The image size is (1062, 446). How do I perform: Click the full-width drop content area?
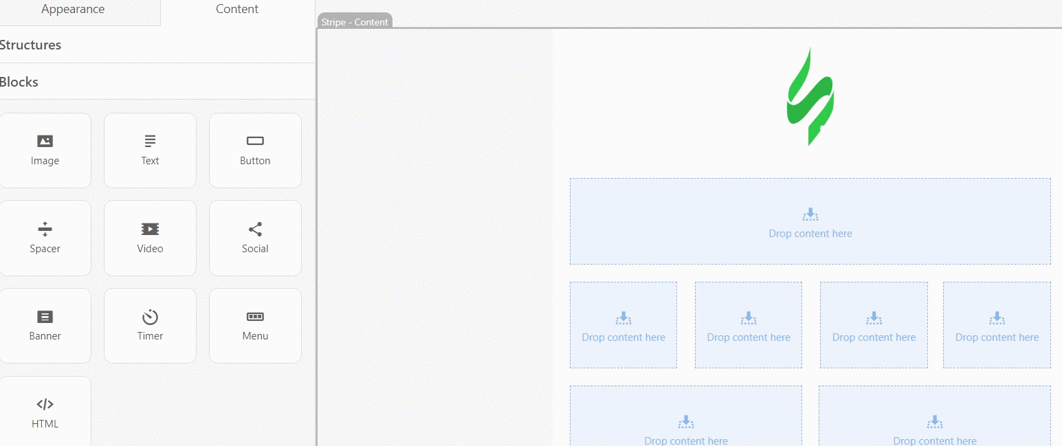pos(810,221)
